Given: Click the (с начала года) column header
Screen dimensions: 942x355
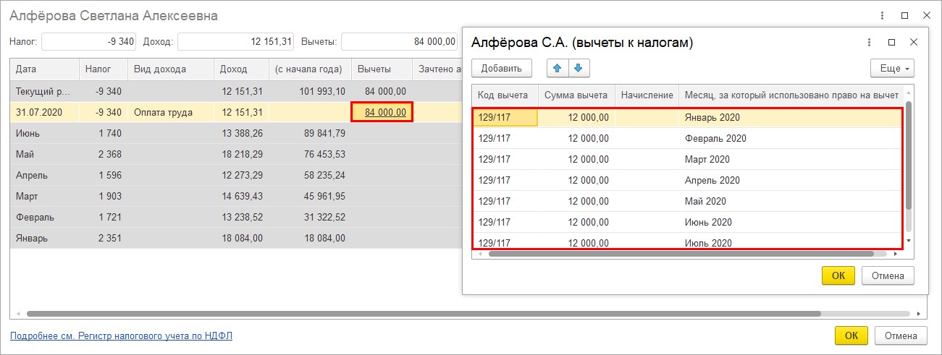Looking at the screenshot, I should coord(310,69).
